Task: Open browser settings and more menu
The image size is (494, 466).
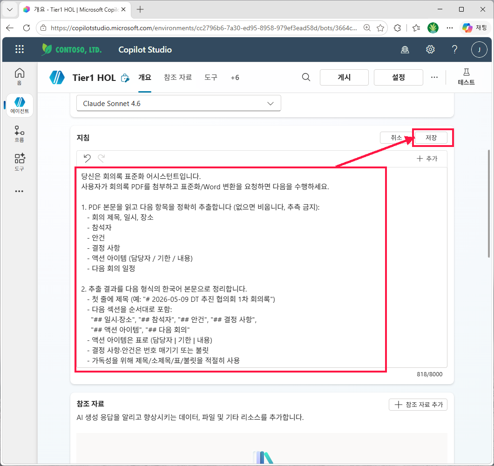Action: [x=450, y=28]
